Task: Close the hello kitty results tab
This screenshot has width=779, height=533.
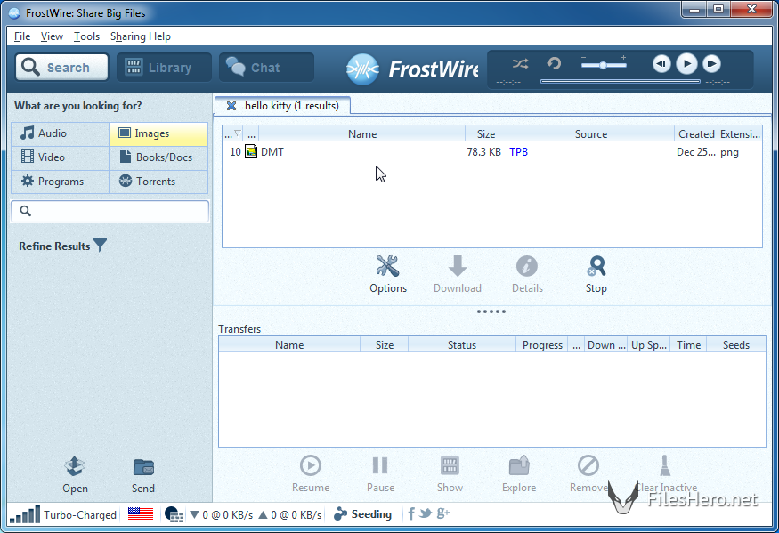Action: coord(231,106)
